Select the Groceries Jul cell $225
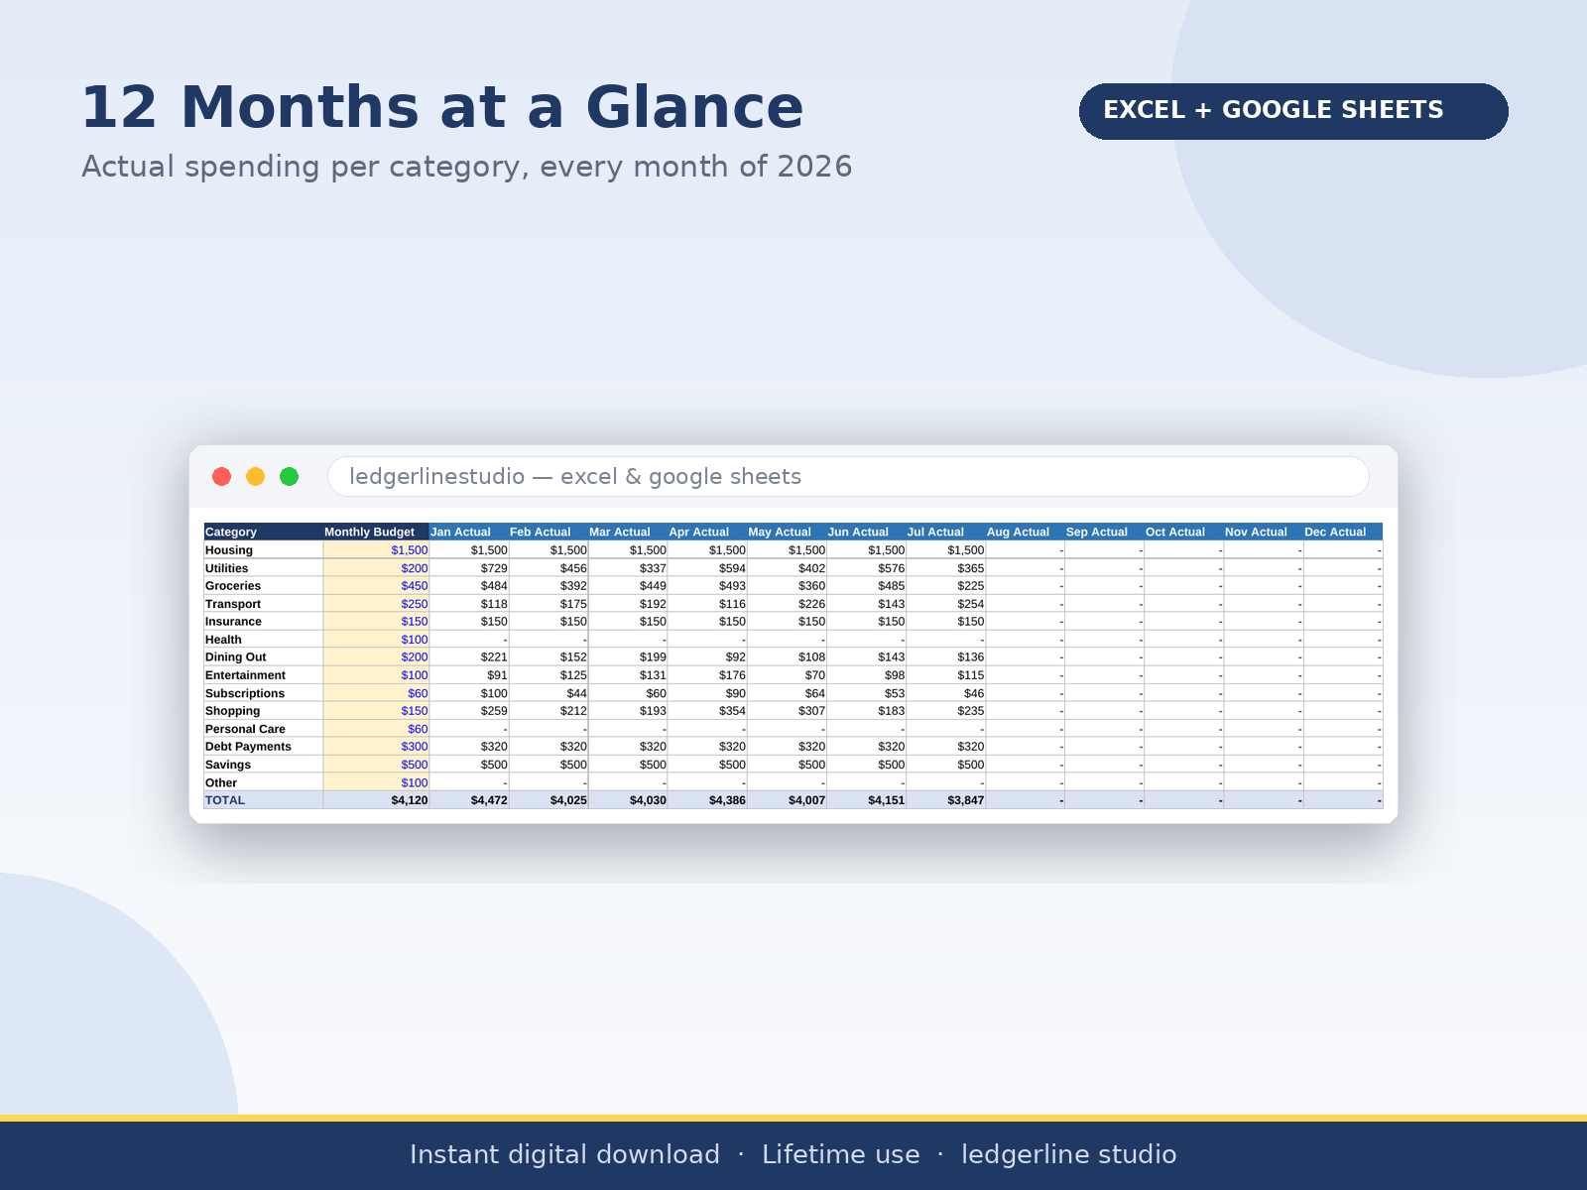Image resolution: width=1587 pixels, height=1190 pixels. (945, 586)
